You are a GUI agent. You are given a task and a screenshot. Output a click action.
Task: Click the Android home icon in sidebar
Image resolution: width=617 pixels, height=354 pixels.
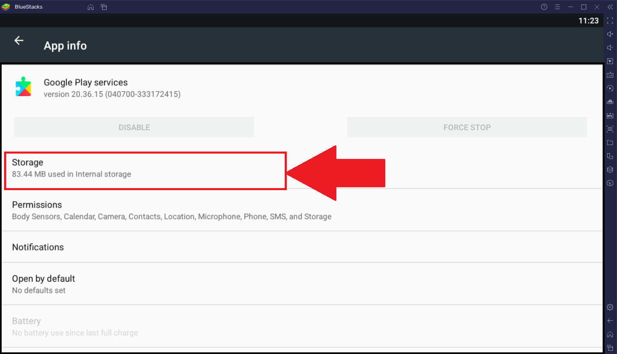[610, 334]
